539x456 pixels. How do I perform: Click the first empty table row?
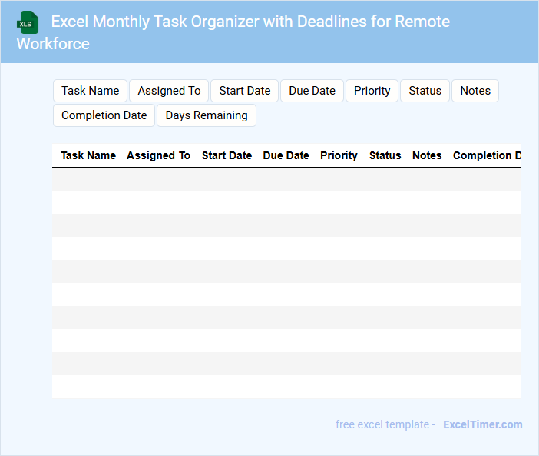(286, 179)
